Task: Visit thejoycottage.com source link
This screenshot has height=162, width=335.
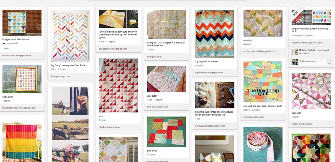Action: (x=61, y=76)
